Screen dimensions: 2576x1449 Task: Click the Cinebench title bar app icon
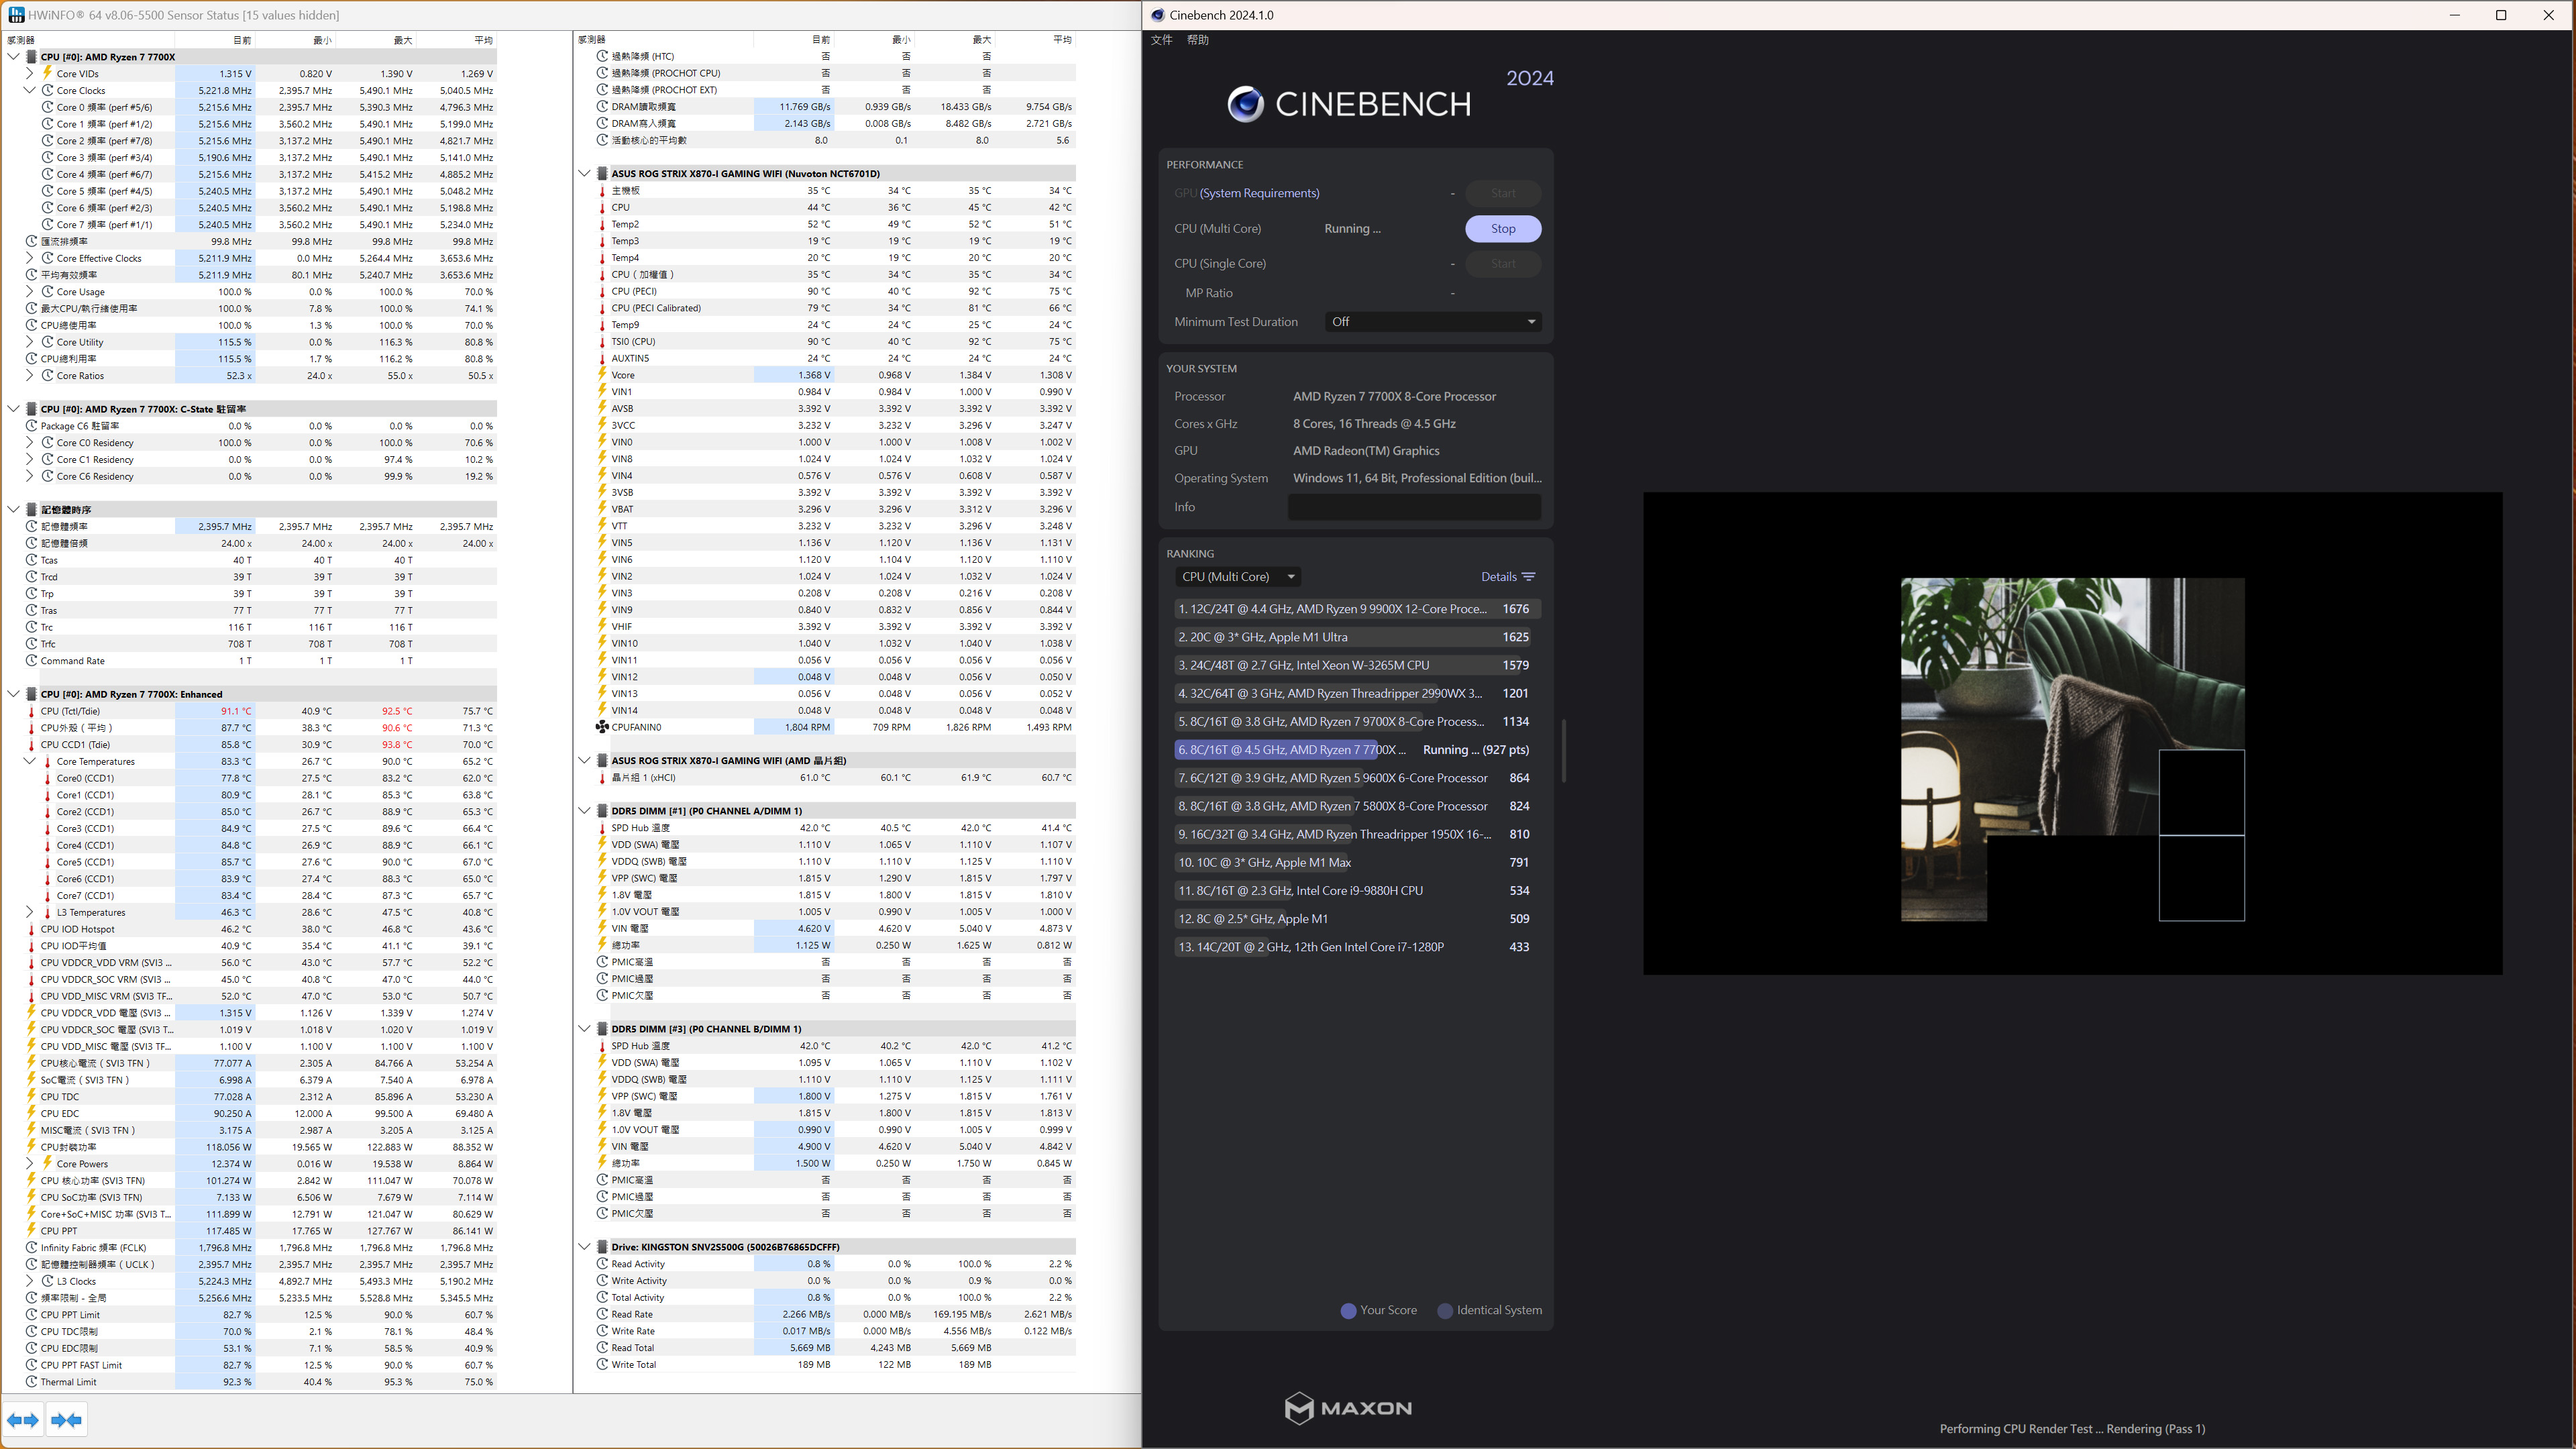coord(1158,15)
